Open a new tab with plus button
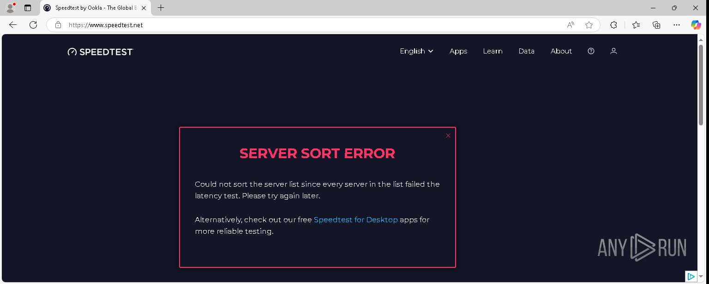The height and width of the screenshot is (284, 709). click(x=161, y=8)
